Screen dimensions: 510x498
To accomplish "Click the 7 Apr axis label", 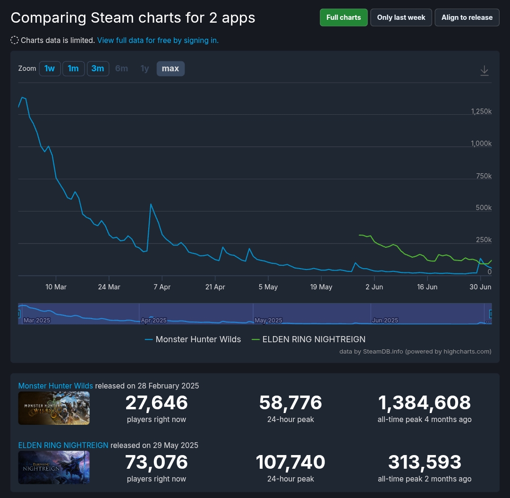I will pyautogui.click(x=162, y=287).
